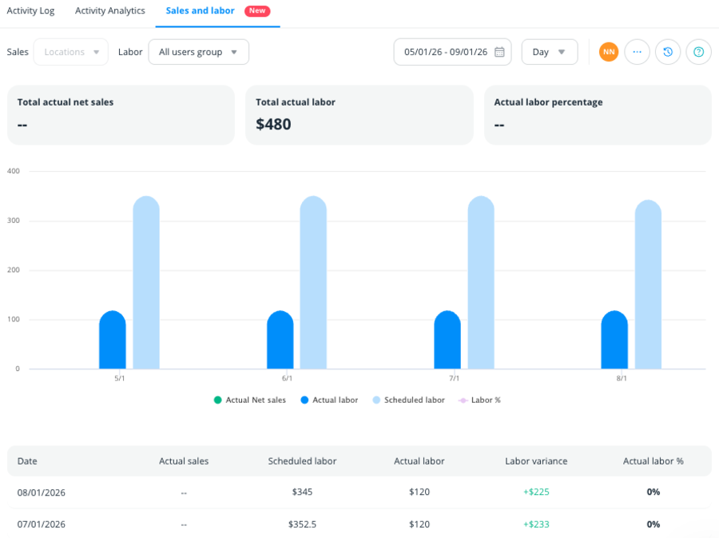Toggle Scheduled labor legend series
The width and height of the screenshot is (719, 538).
coord(408,400)
